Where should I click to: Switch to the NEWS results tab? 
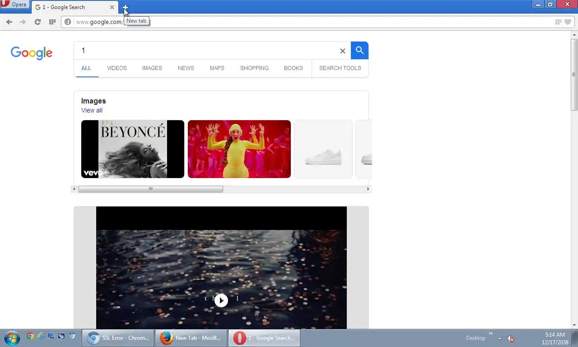pyautogui.click(x=186, y=68)
